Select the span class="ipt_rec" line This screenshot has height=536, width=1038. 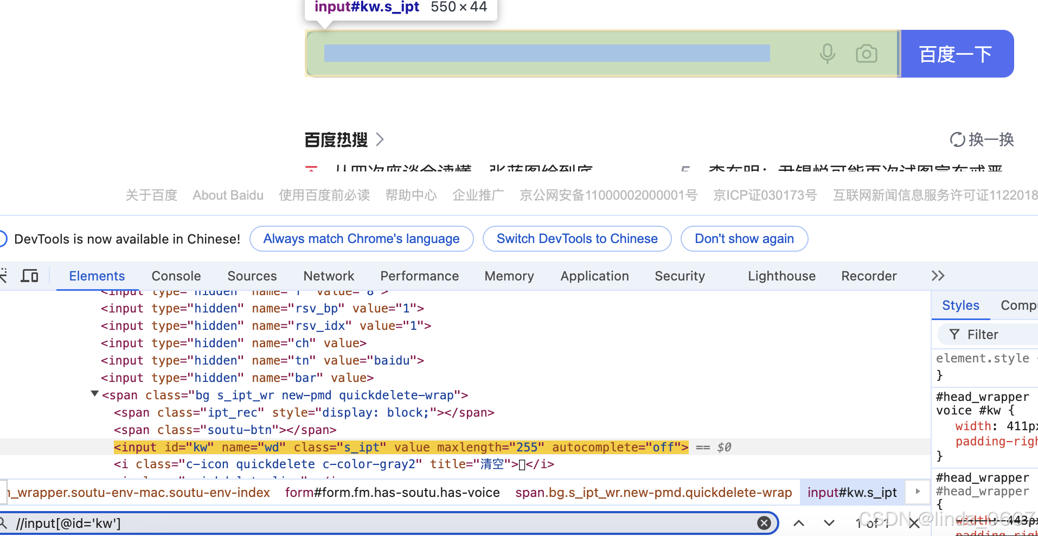[x=304, y=412]
